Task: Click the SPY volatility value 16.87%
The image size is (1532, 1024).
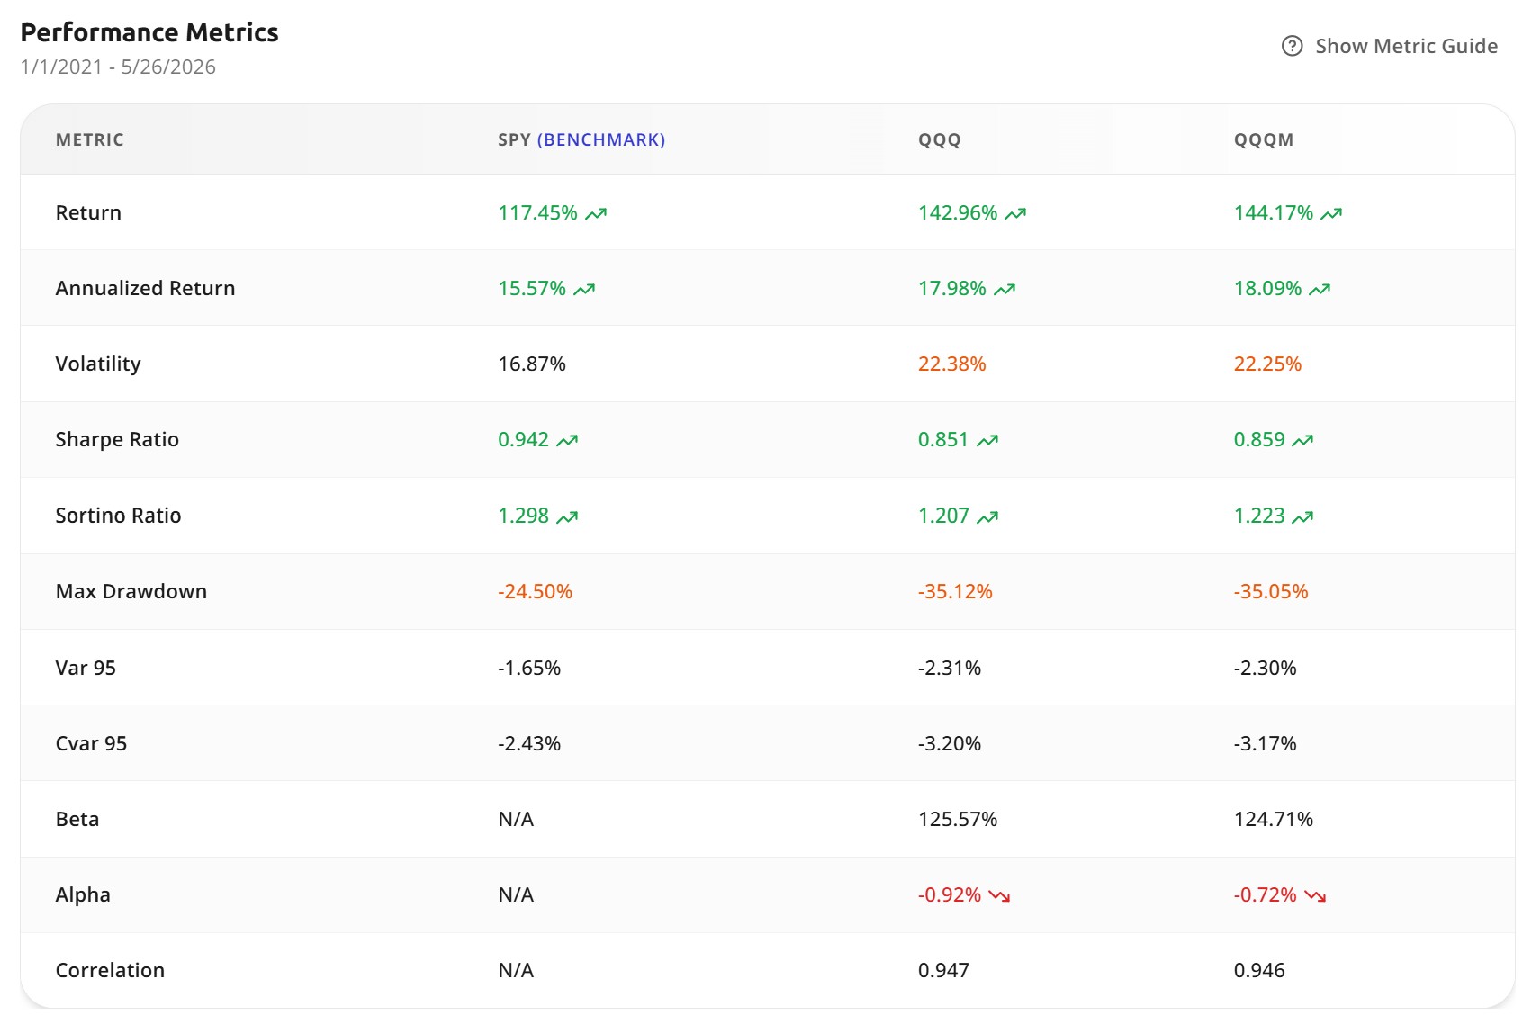Action: (532, 364)
